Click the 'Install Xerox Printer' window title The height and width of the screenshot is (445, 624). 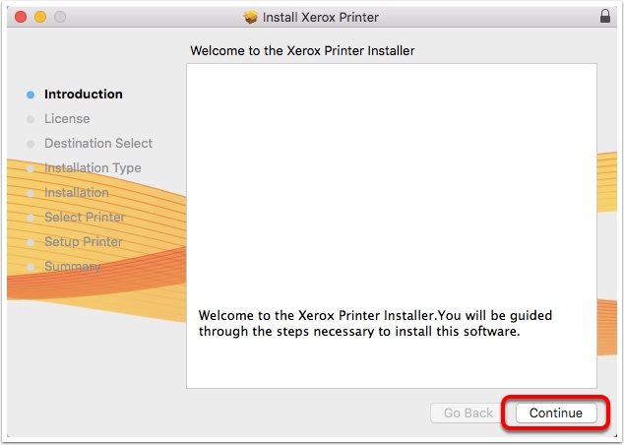320,17
